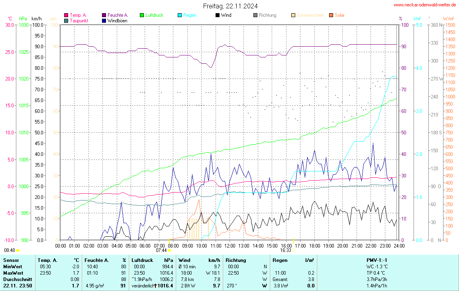Screen dimensions: 459x291
Task: Click the moon icon beside 08:48
Action: pyautogui.click(x=18, y=250)
